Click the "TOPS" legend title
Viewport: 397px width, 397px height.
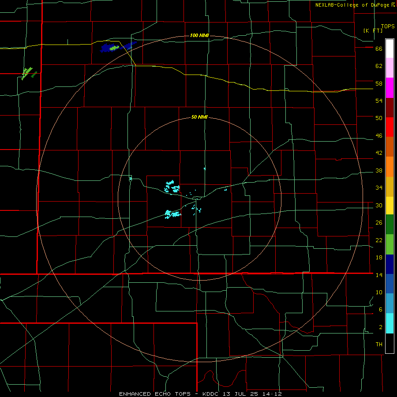[388, 26]
